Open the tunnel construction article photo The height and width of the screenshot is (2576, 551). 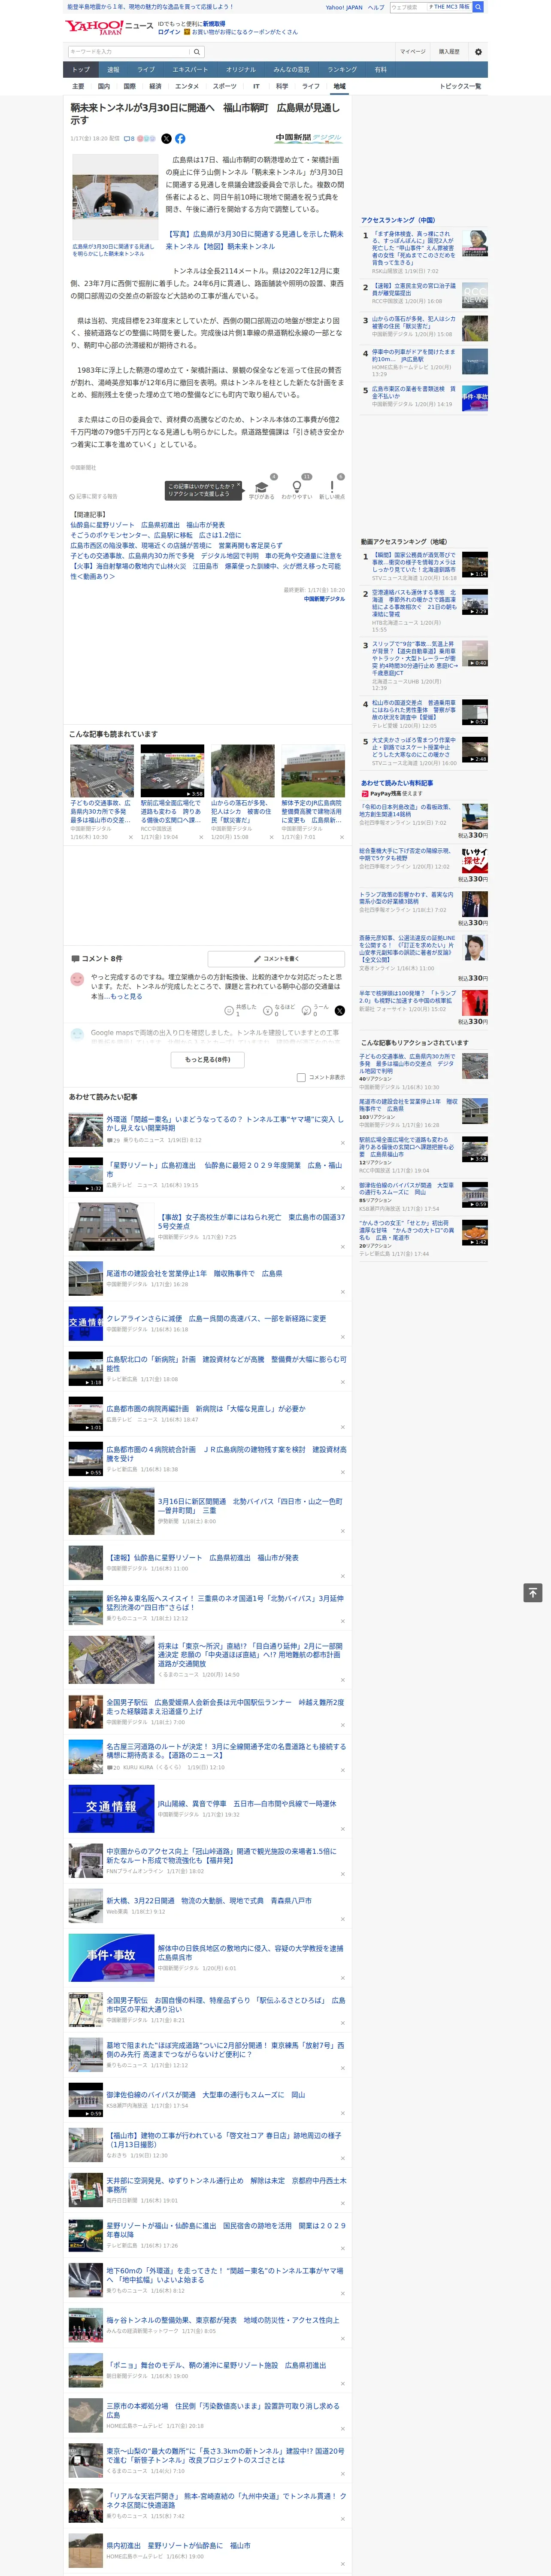tap(114, 197)
